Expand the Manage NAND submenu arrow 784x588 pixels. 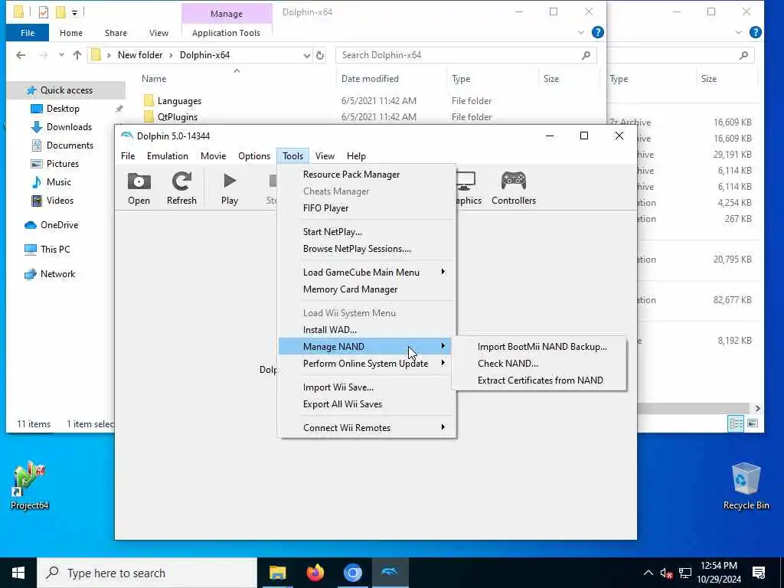(443, 346)
